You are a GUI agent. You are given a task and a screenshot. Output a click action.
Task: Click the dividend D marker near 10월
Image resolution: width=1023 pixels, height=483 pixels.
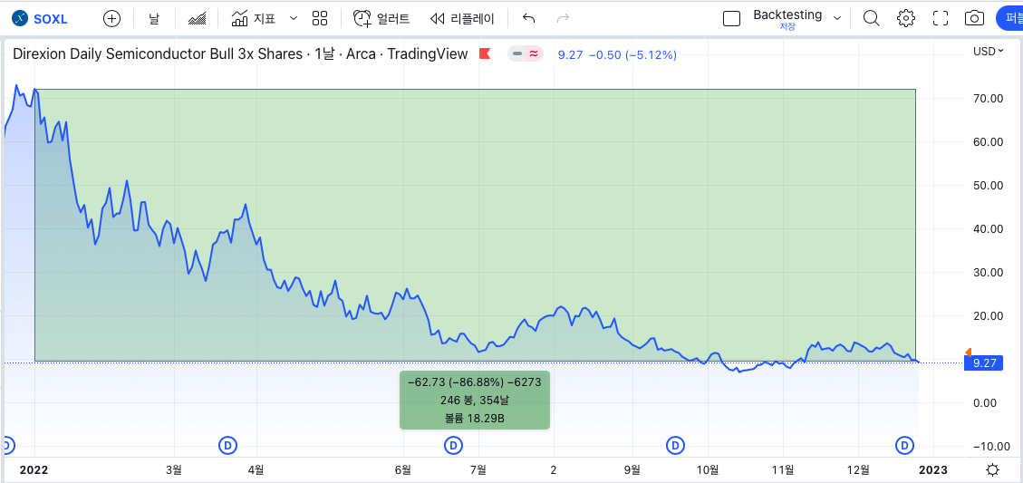click(675, 446)
